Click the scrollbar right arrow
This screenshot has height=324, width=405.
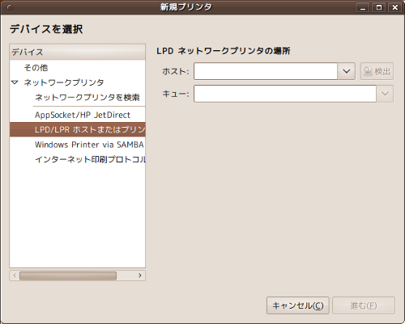(140, 276)
